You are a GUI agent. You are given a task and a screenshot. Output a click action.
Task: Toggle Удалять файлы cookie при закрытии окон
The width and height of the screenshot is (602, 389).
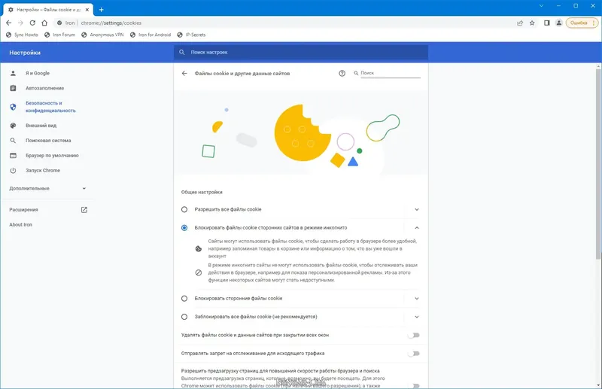pos(413,336)
